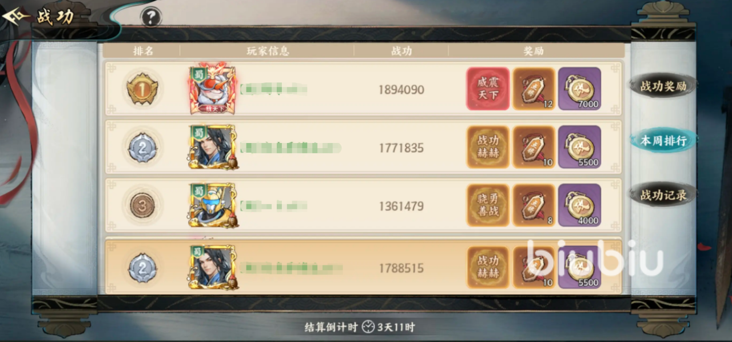Open the first-place player's rabbit avatar
The width and height of the screenshot is (732, 342).
[x=213, y=89]
